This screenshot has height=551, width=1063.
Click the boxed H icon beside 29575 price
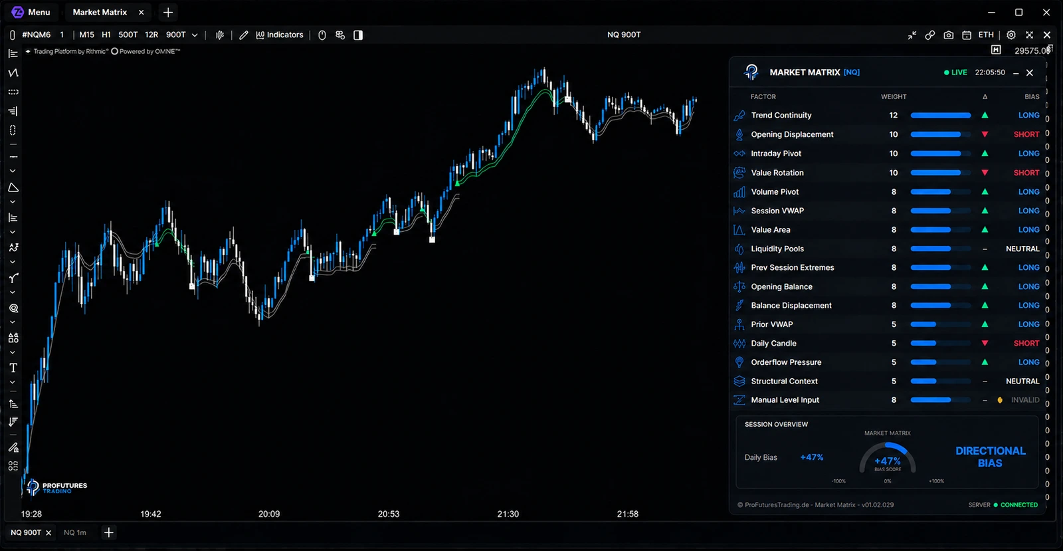click(995, 50)
